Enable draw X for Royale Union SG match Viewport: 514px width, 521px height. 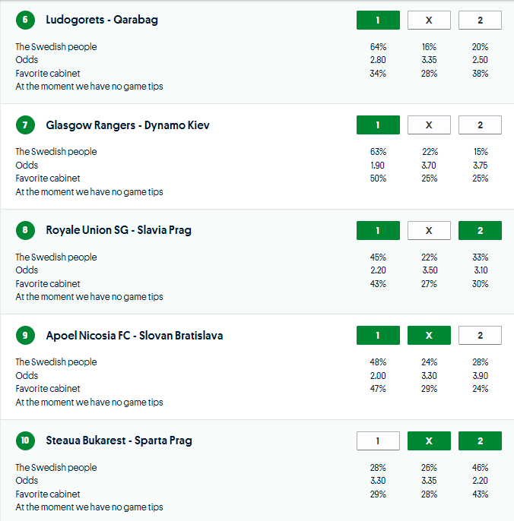(x=429, y=230)
